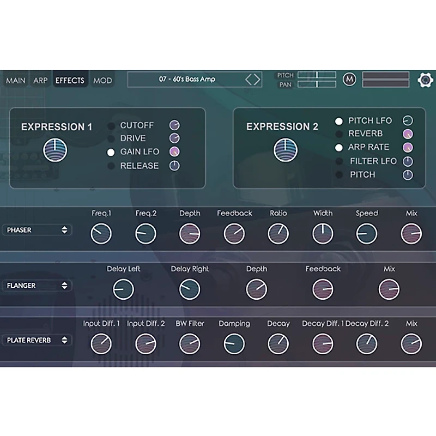Change the FLANGER effect slot

[37, 286]
